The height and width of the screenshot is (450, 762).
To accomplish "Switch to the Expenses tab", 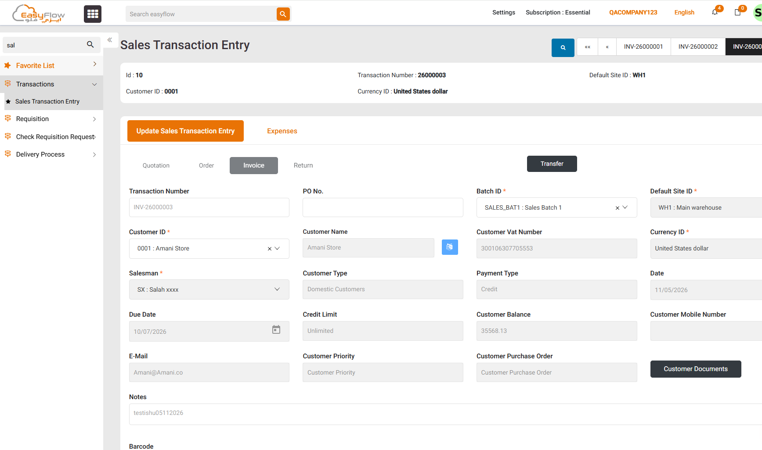I will point(282,131).
